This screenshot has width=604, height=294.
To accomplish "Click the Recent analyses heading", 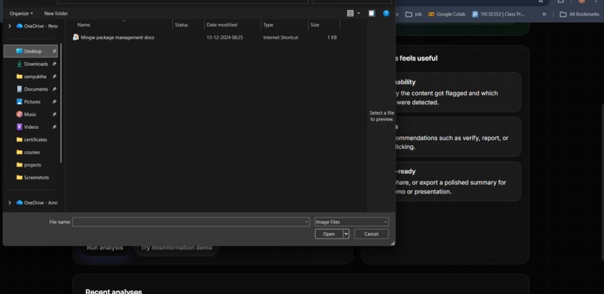I will (x=114, y=292).
